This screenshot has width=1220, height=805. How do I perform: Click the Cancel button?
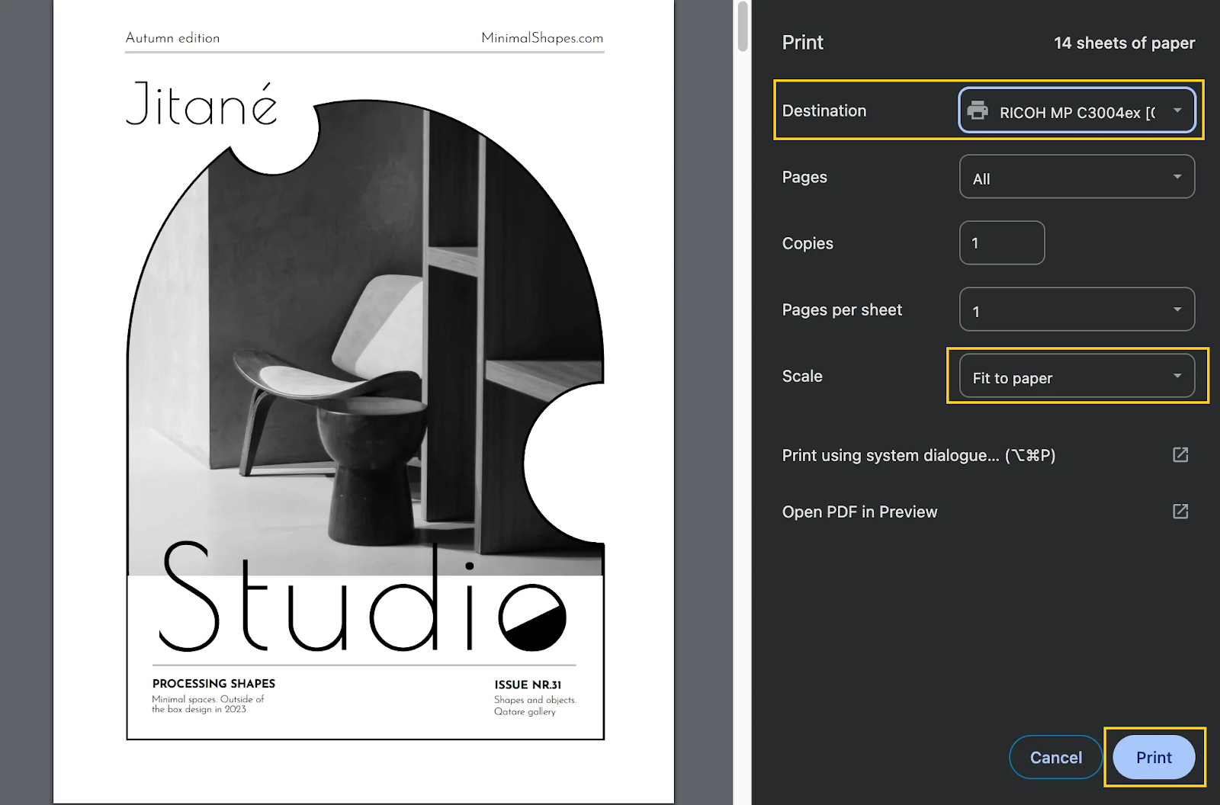pos(1055,757)
